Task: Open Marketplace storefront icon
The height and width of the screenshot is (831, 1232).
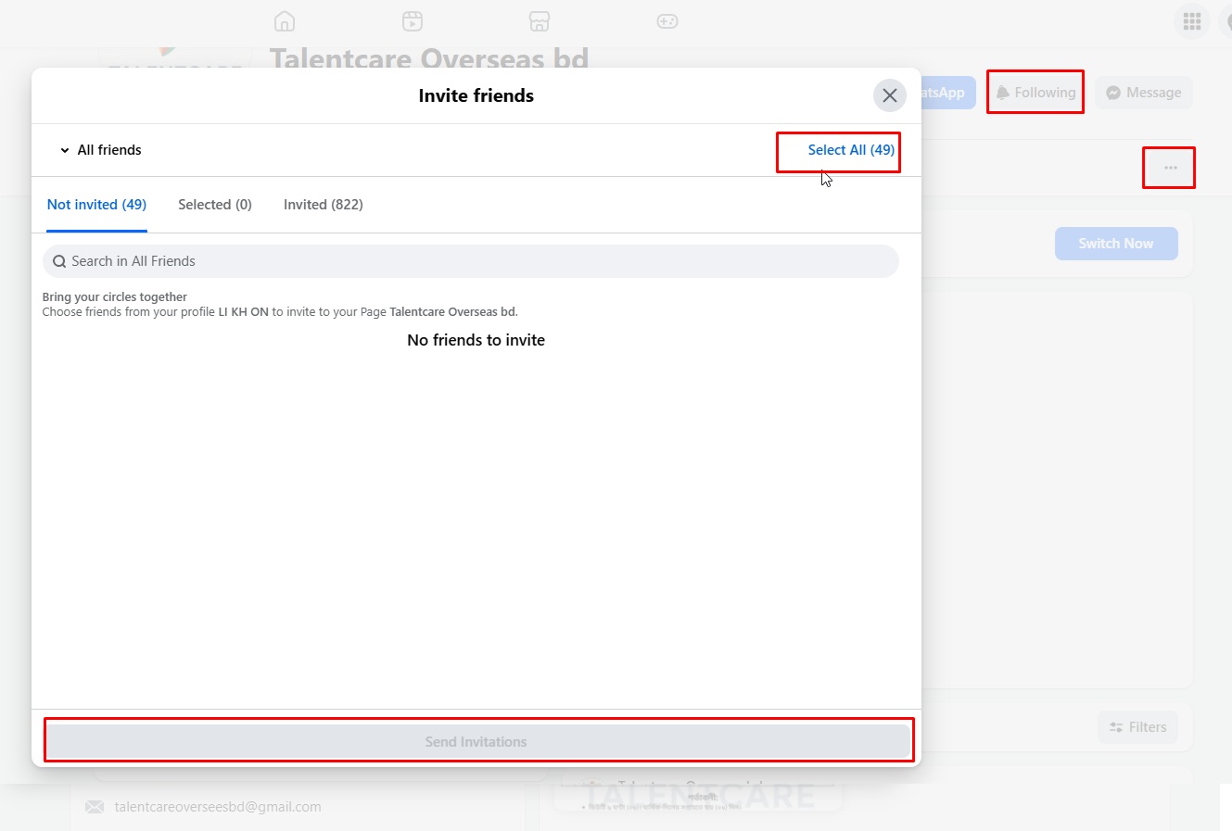Action: [540, 21]
